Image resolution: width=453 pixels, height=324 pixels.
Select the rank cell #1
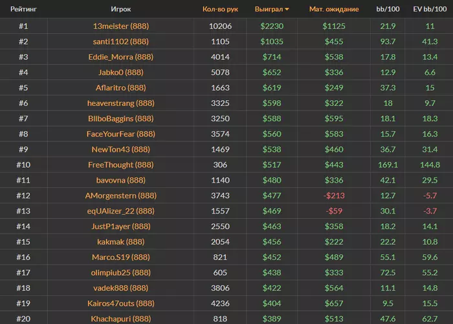pos(23,26)
